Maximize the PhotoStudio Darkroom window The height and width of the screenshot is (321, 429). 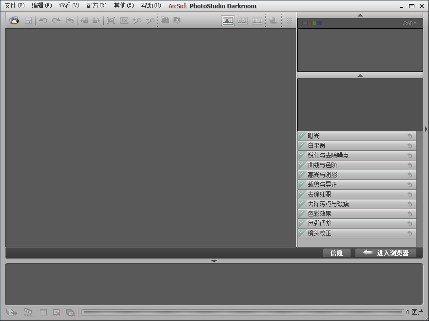pos(411,6)
